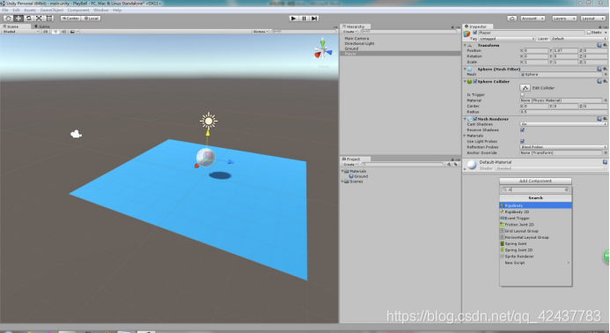Open the Transform component gear menu
Screen dimensions: 610x333
coord(605,46)
